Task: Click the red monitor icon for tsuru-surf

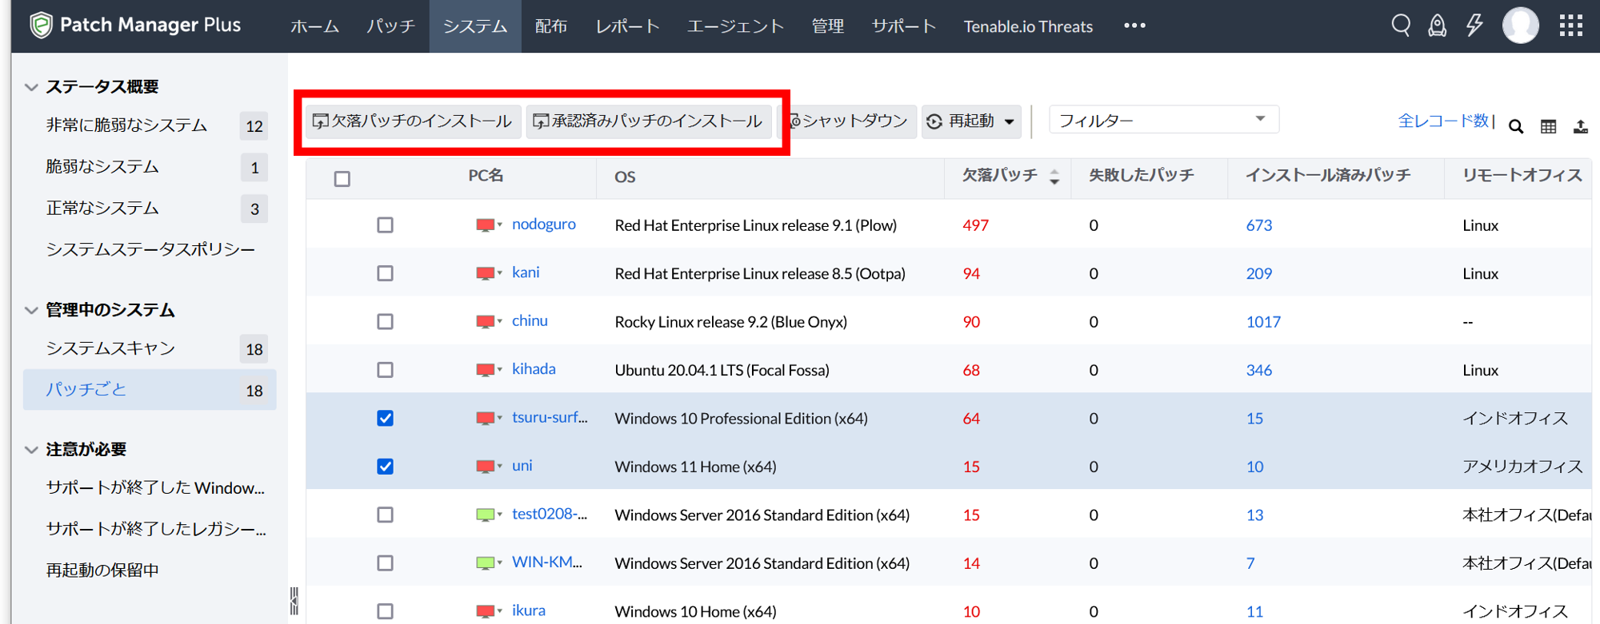Action: [485, 419]
